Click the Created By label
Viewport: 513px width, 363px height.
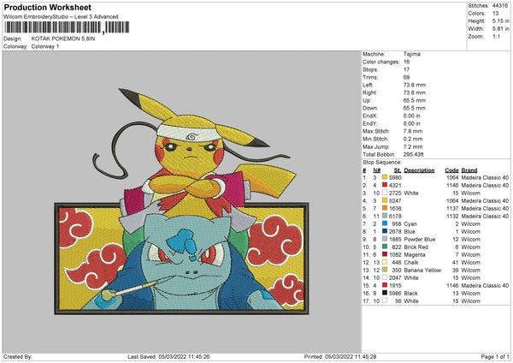tap(18, 357)
